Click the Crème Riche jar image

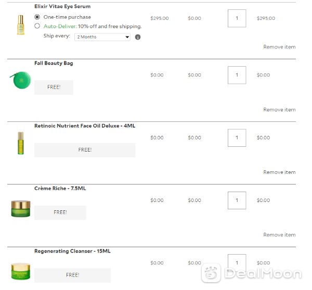click(x=21, y=209)
